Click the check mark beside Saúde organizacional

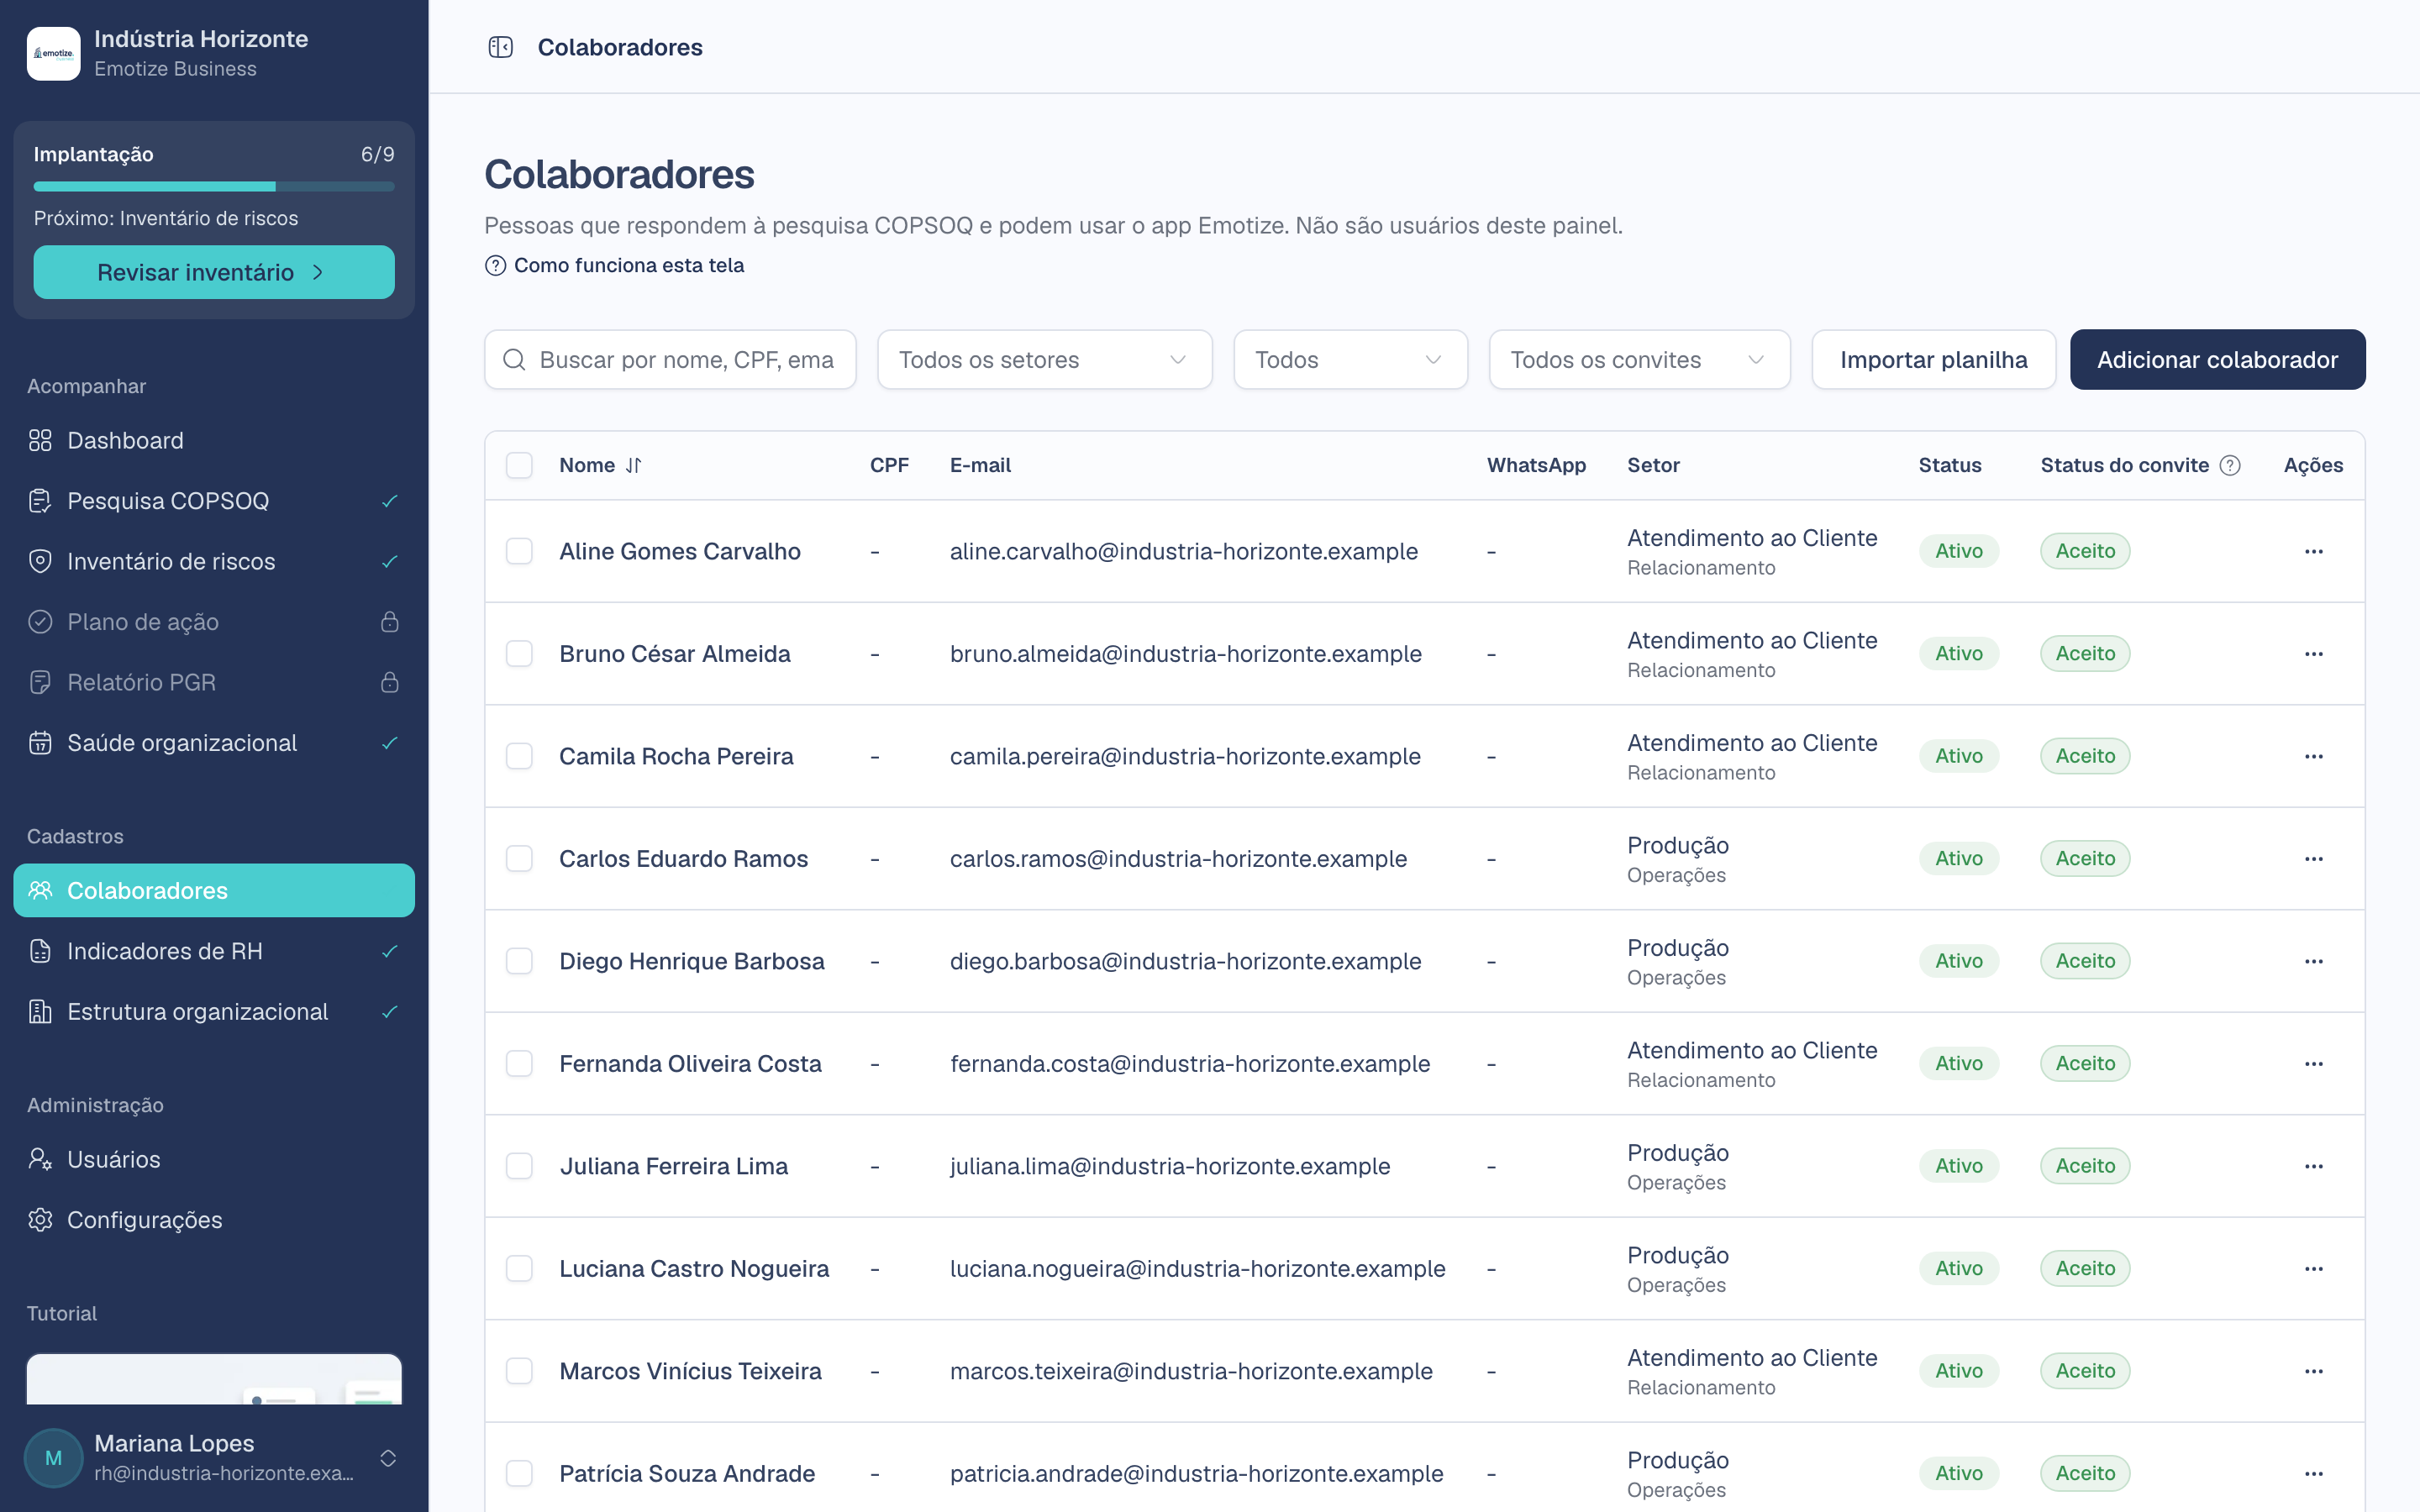390,743
